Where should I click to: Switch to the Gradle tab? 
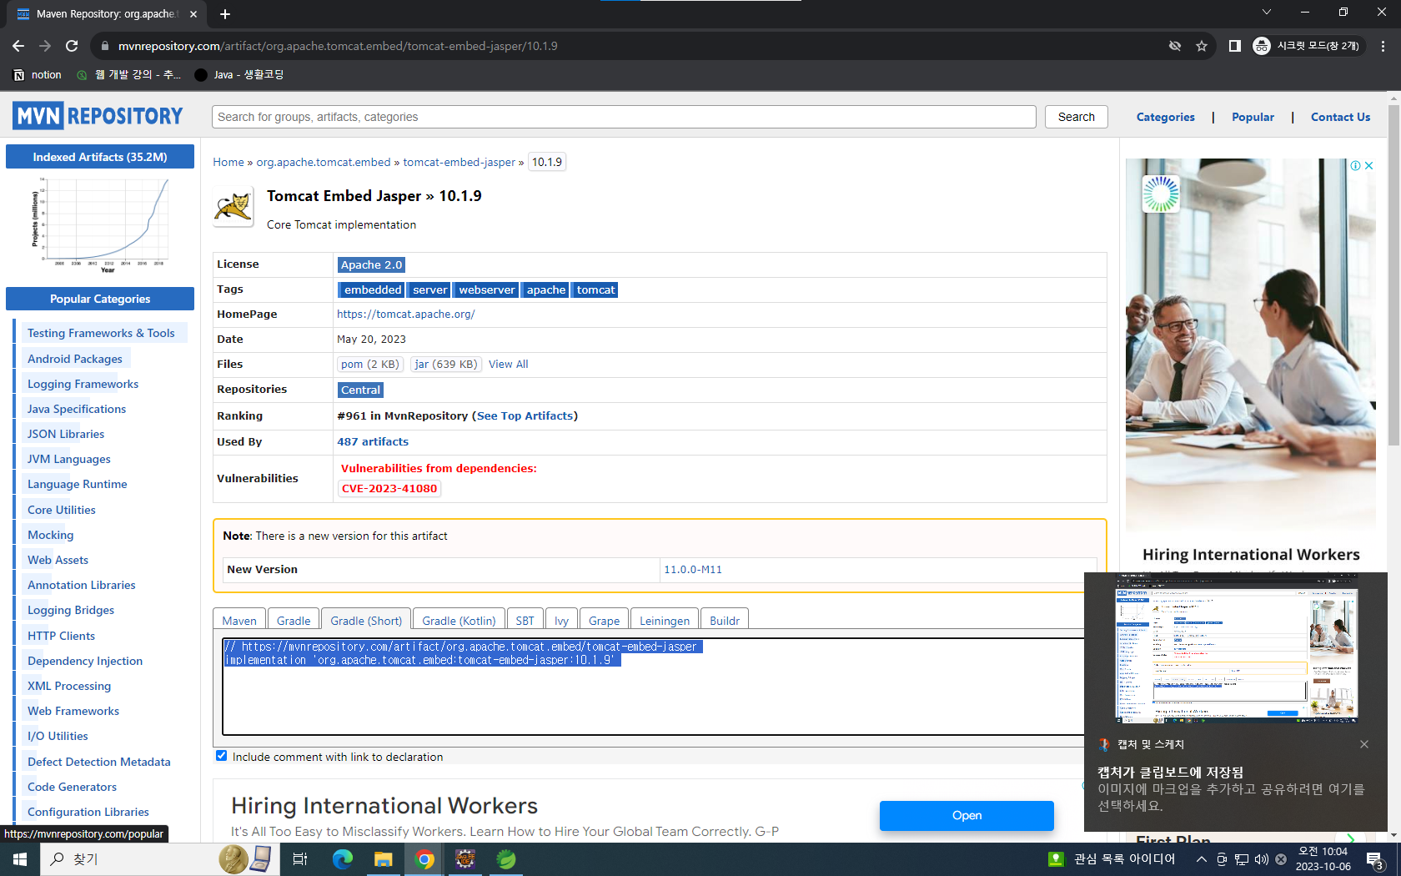[294, 620]
